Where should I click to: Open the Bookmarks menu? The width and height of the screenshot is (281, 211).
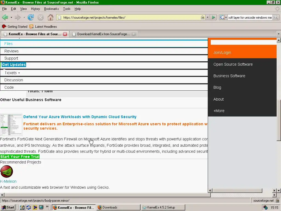point(51,9)
